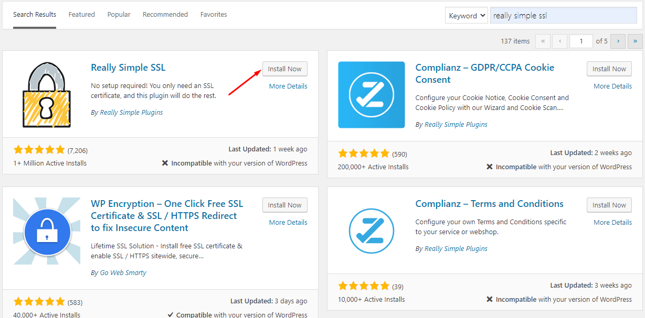Viewport: 645px width, 318px height.
Task: Click the Complianz Terms and Conditions logo
Action: (371, 231)
